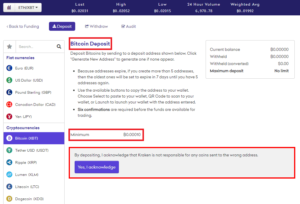This screenshot has width=300, height=204.
Task: Open the ETH/XBT pair dropdown
Action: coord(28,7)
